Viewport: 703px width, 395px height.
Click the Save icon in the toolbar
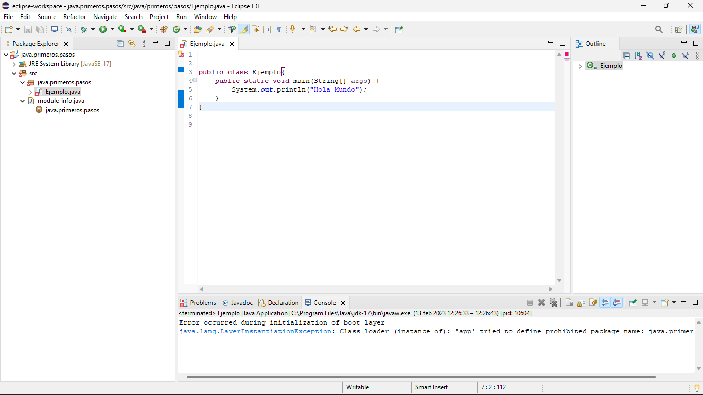(x=28, y=30)
